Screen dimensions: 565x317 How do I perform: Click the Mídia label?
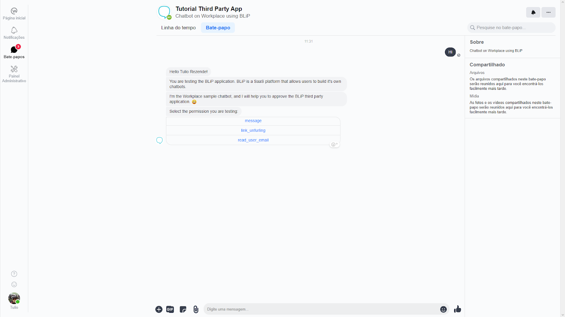click(x=474, y=96)
